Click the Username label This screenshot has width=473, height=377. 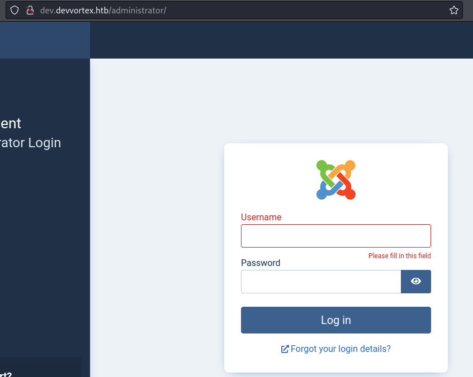coord(261,217)
